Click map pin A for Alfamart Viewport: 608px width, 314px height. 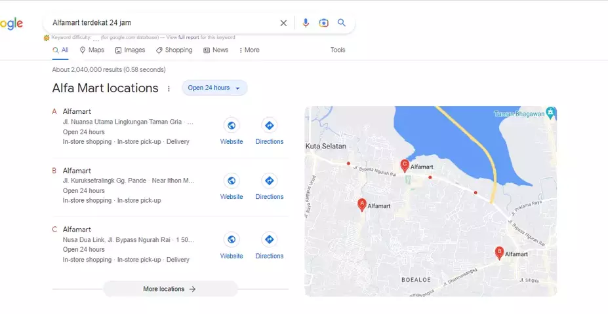pos(361,205)
